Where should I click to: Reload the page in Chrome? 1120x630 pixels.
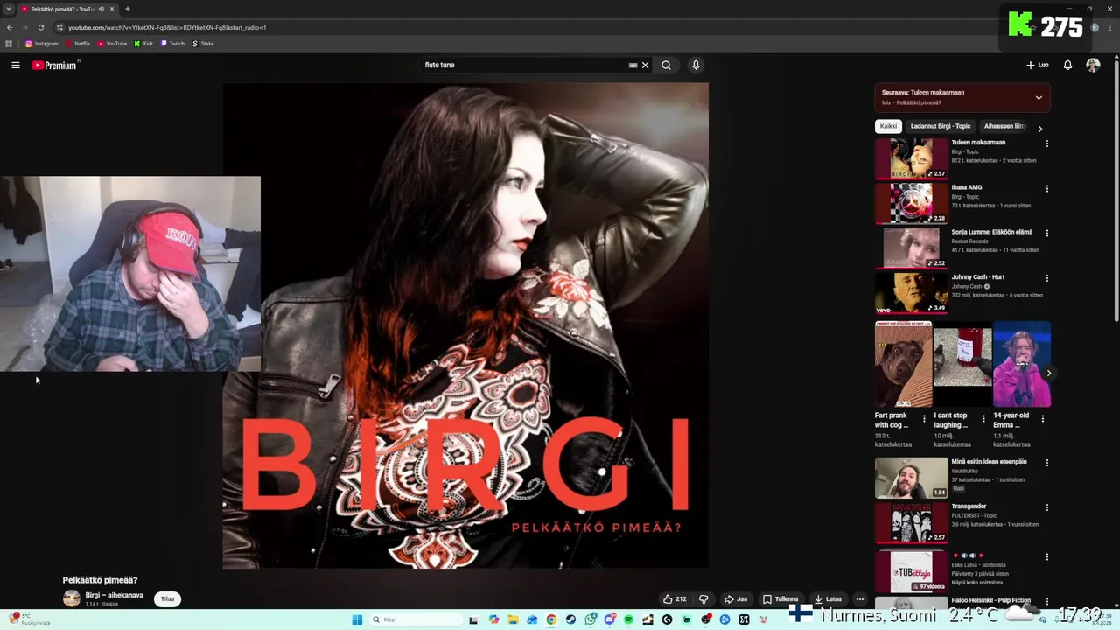[x=40, y=27]
